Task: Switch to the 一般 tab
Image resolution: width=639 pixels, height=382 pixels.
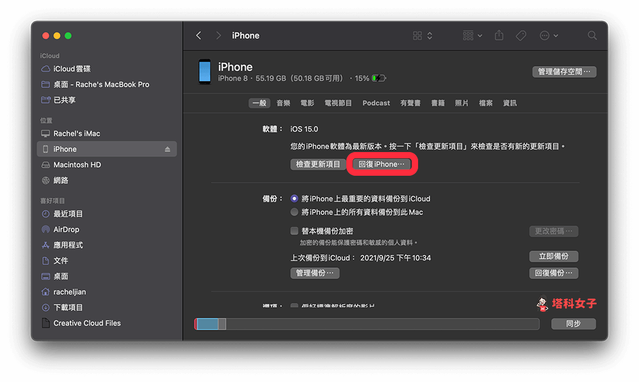Action: tap(259, 103)
